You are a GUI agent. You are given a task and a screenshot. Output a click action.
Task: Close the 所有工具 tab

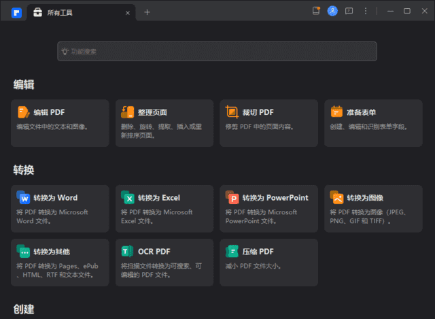(x=126, y=12)
